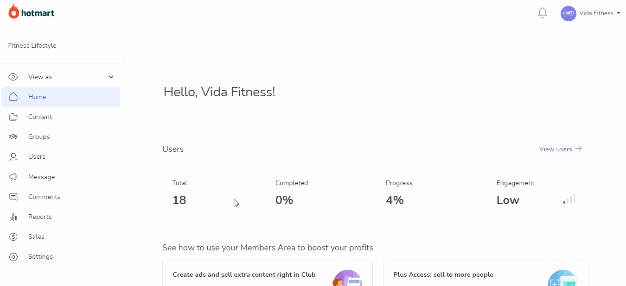The width and height of the screenshot is (626, 286).
Task: Click the Settings hexagon icon
Action: point(13,257)
